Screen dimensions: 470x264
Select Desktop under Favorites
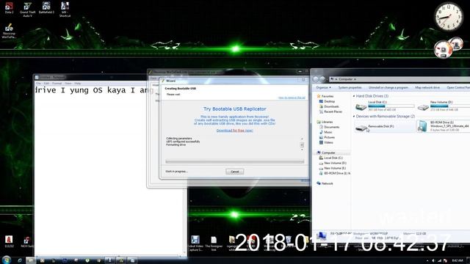(x=329, y=101)
